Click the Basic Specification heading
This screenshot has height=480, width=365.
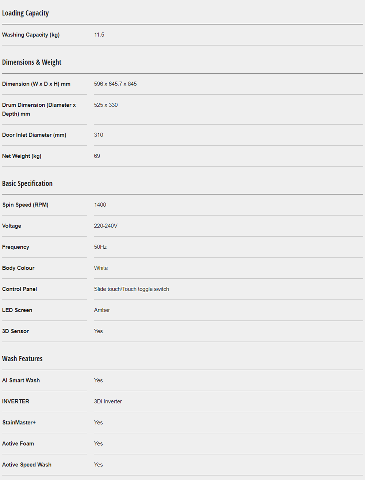coord(27,183)
